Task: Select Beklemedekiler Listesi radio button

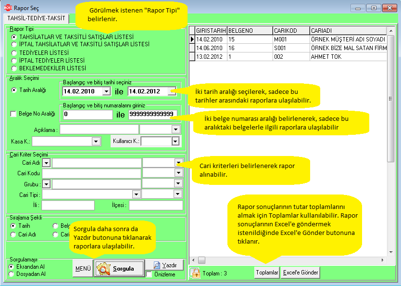Action: pyautogui.click(x=14, y=68)
